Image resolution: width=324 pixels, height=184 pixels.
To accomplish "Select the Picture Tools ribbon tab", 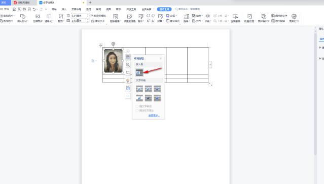I will [x=164, y=9].
